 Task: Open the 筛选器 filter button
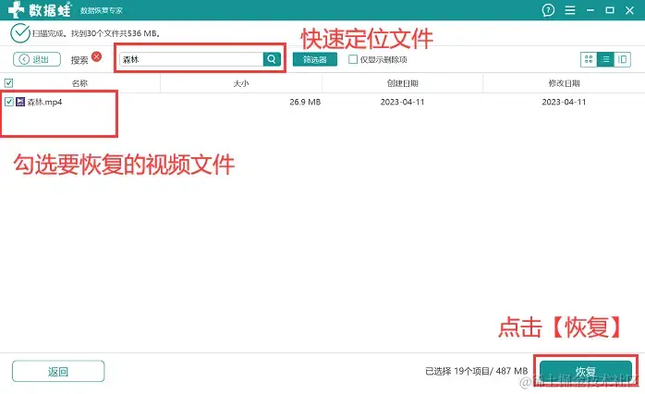[315, 59]
